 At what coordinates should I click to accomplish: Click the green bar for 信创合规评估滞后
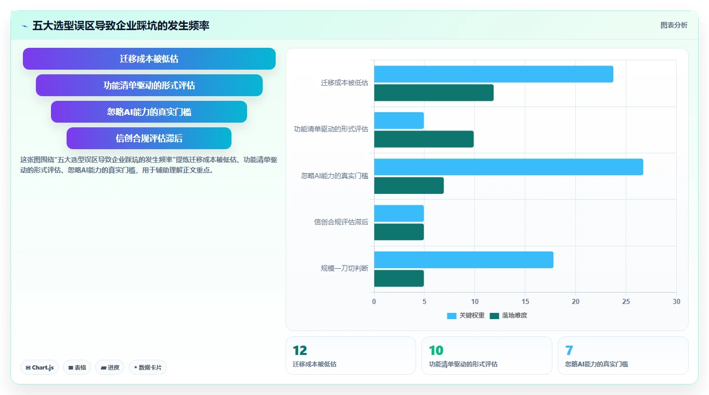click(x=399, y=232)
